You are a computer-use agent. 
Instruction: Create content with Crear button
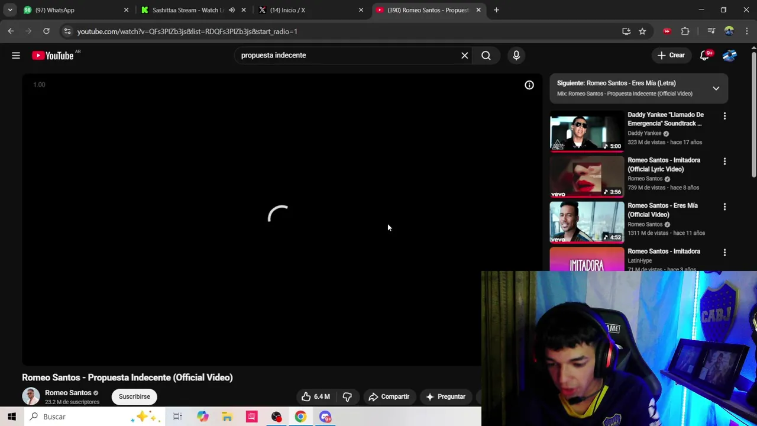coord(671,55)
